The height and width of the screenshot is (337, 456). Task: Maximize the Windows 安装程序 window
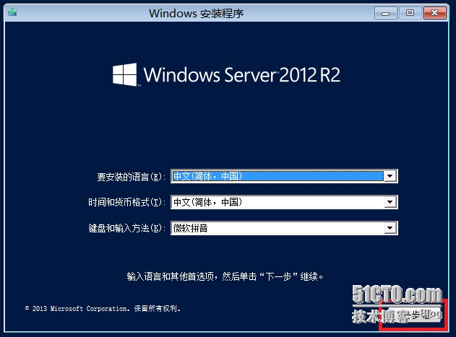[x=410, y=13]
